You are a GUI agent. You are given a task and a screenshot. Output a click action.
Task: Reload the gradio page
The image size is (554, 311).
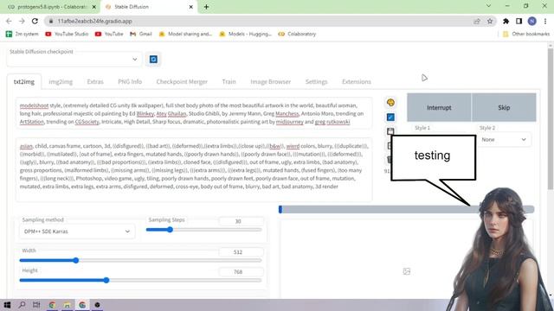click(35, 21)
